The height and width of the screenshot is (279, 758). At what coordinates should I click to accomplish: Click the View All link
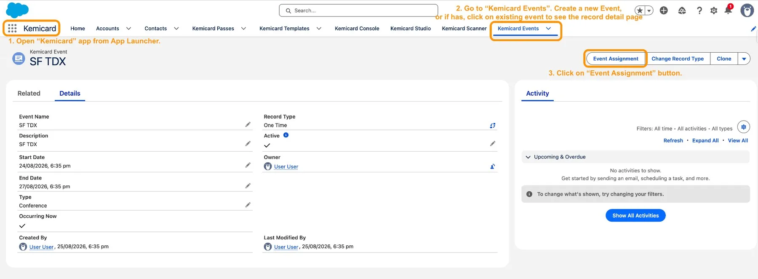[738, 141]
